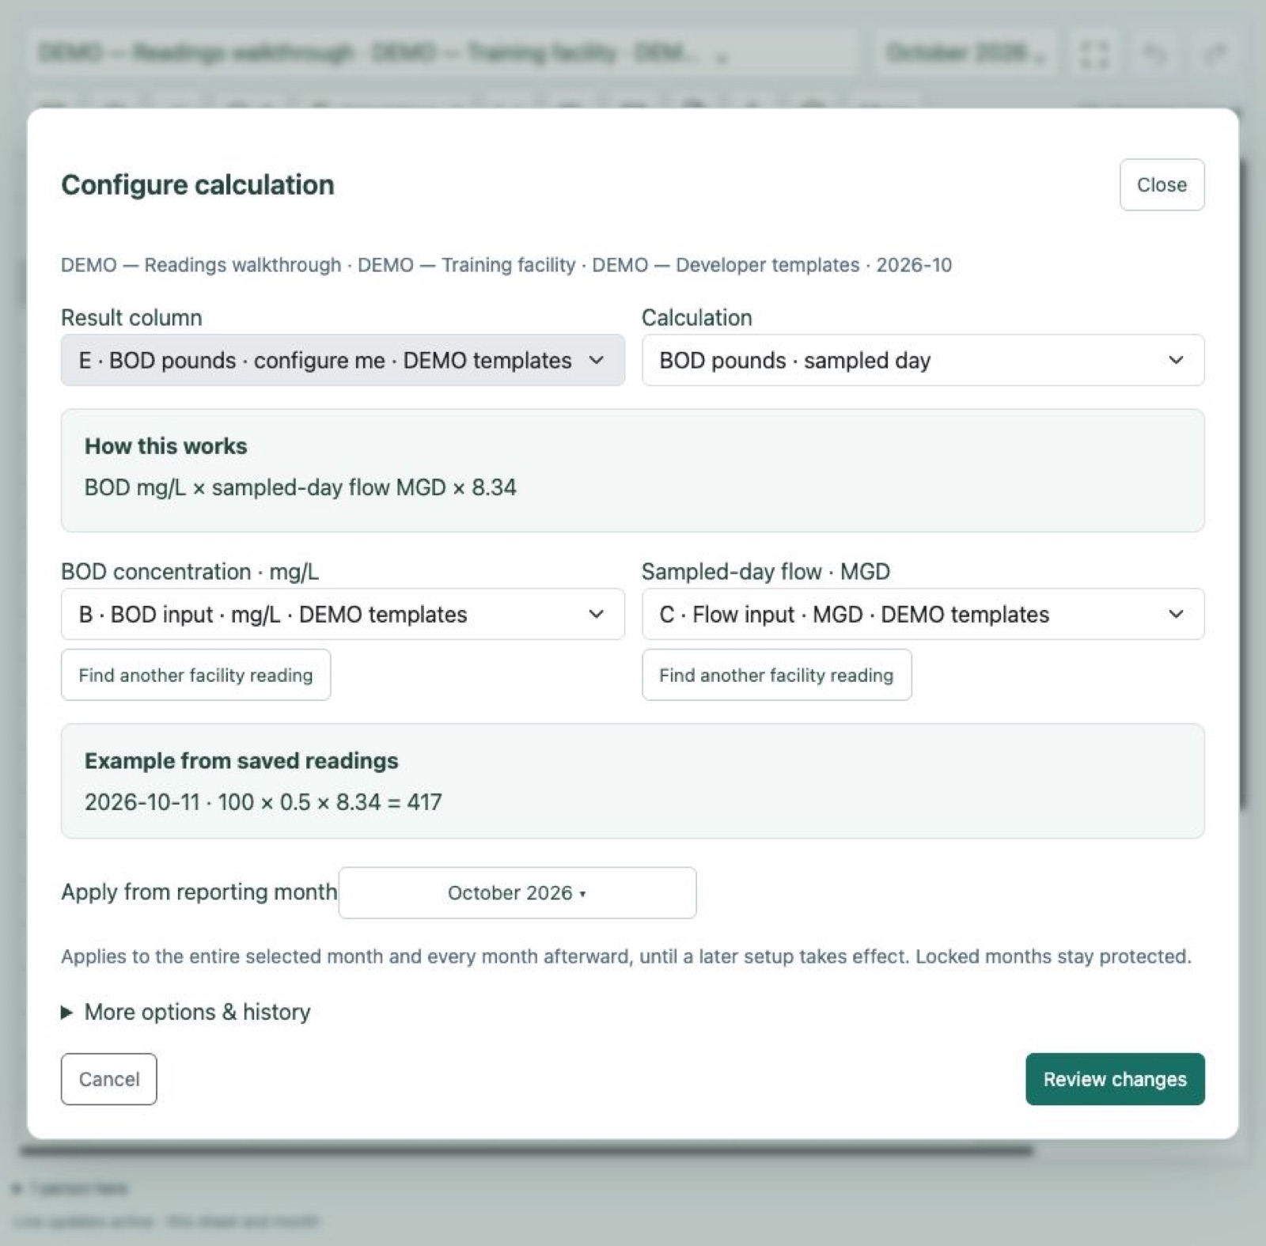Click the example calculation 2026-10-11 text
1266x1246 pixels.
point(263,802)
